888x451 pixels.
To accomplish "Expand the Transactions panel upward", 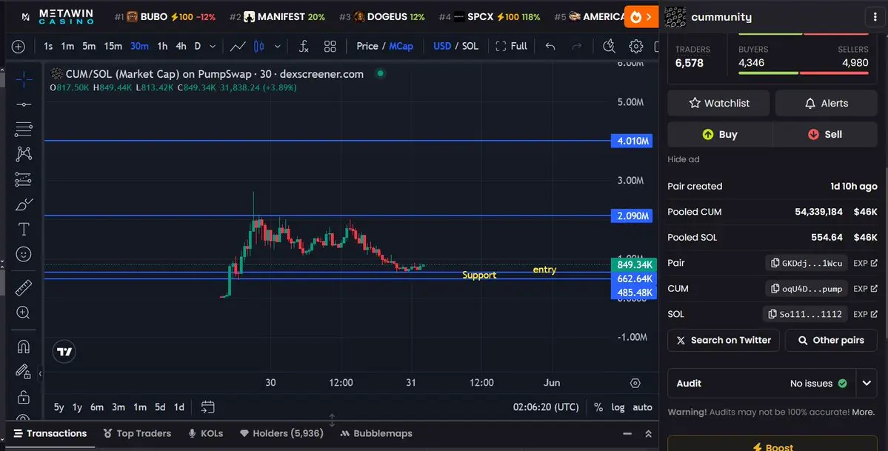I will pos(649,434).
